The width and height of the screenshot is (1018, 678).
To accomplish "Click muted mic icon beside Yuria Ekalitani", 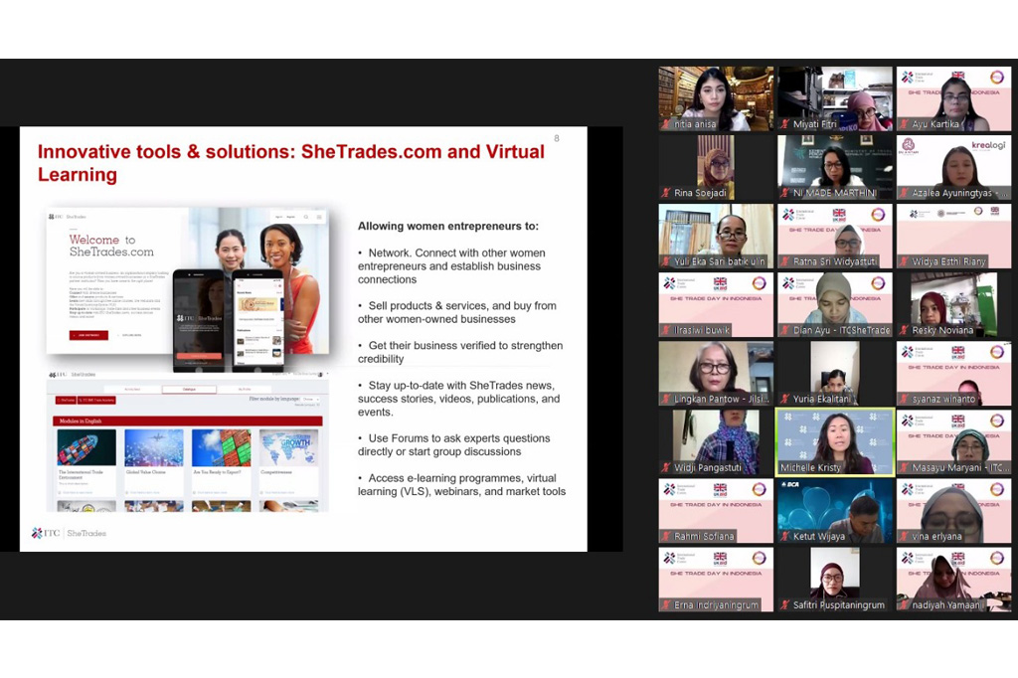I will point(785,400).
